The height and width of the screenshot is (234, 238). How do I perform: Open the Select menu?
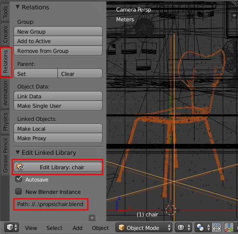(54, 228)
